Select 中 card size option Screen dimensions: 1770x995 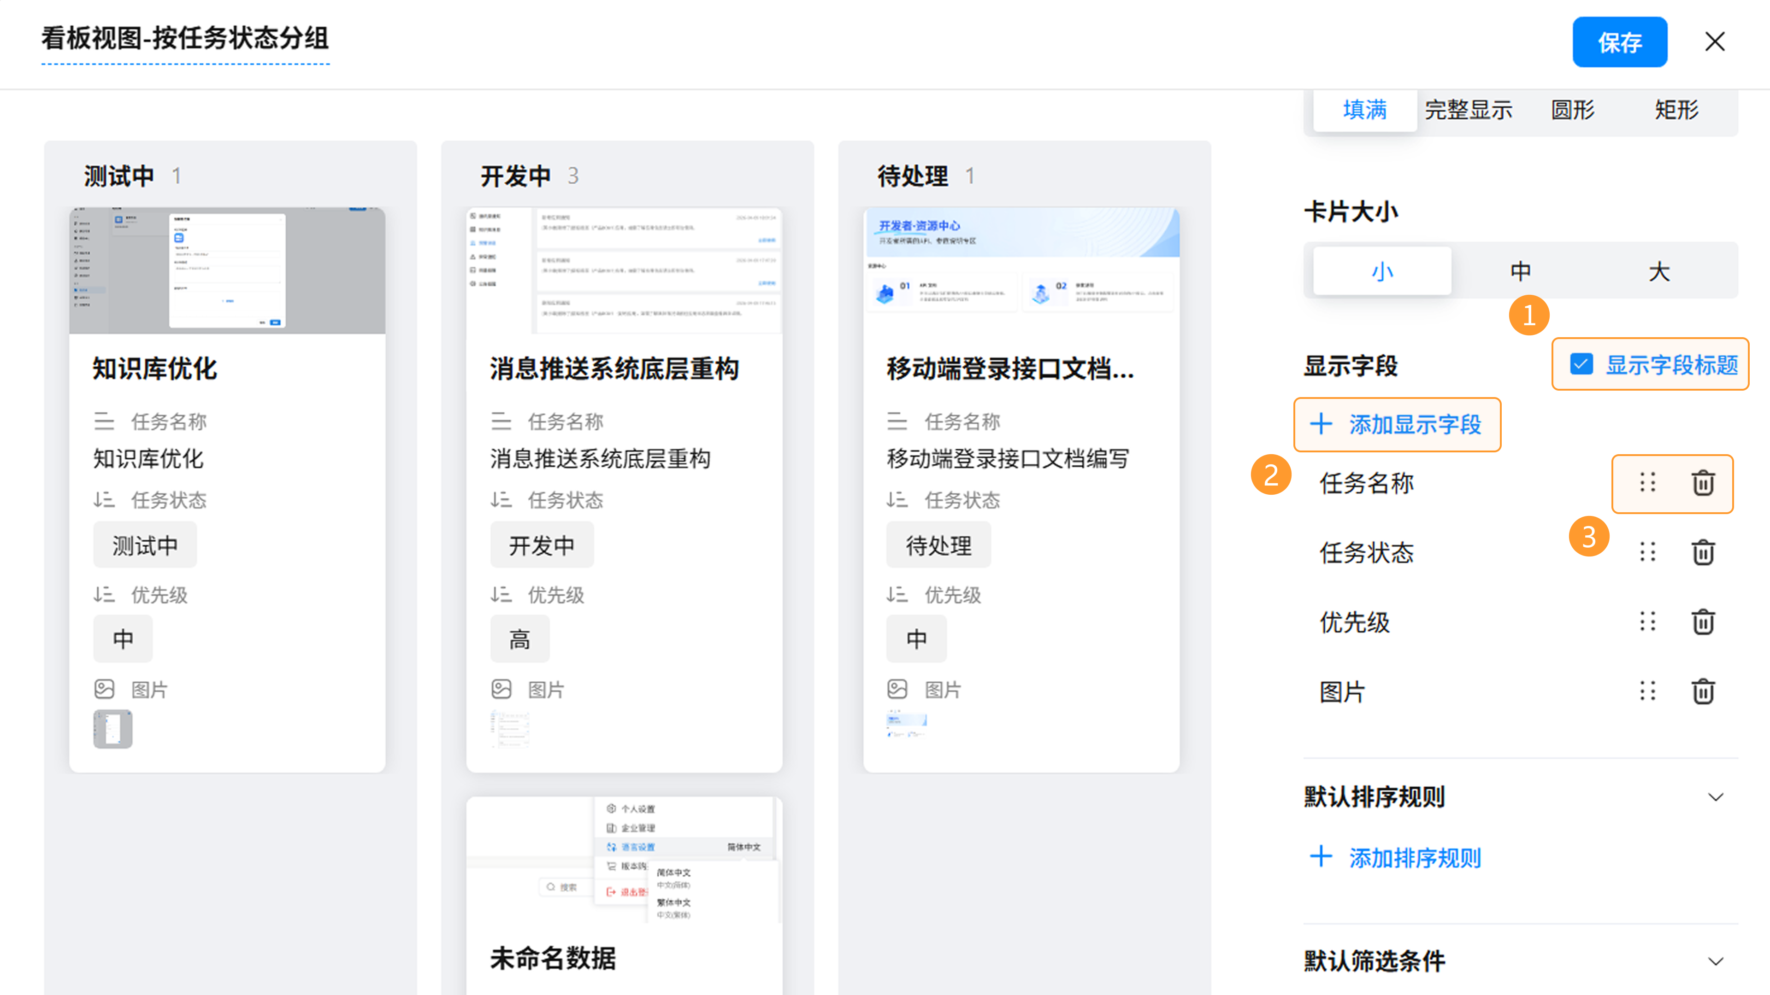coord(1521,271)
